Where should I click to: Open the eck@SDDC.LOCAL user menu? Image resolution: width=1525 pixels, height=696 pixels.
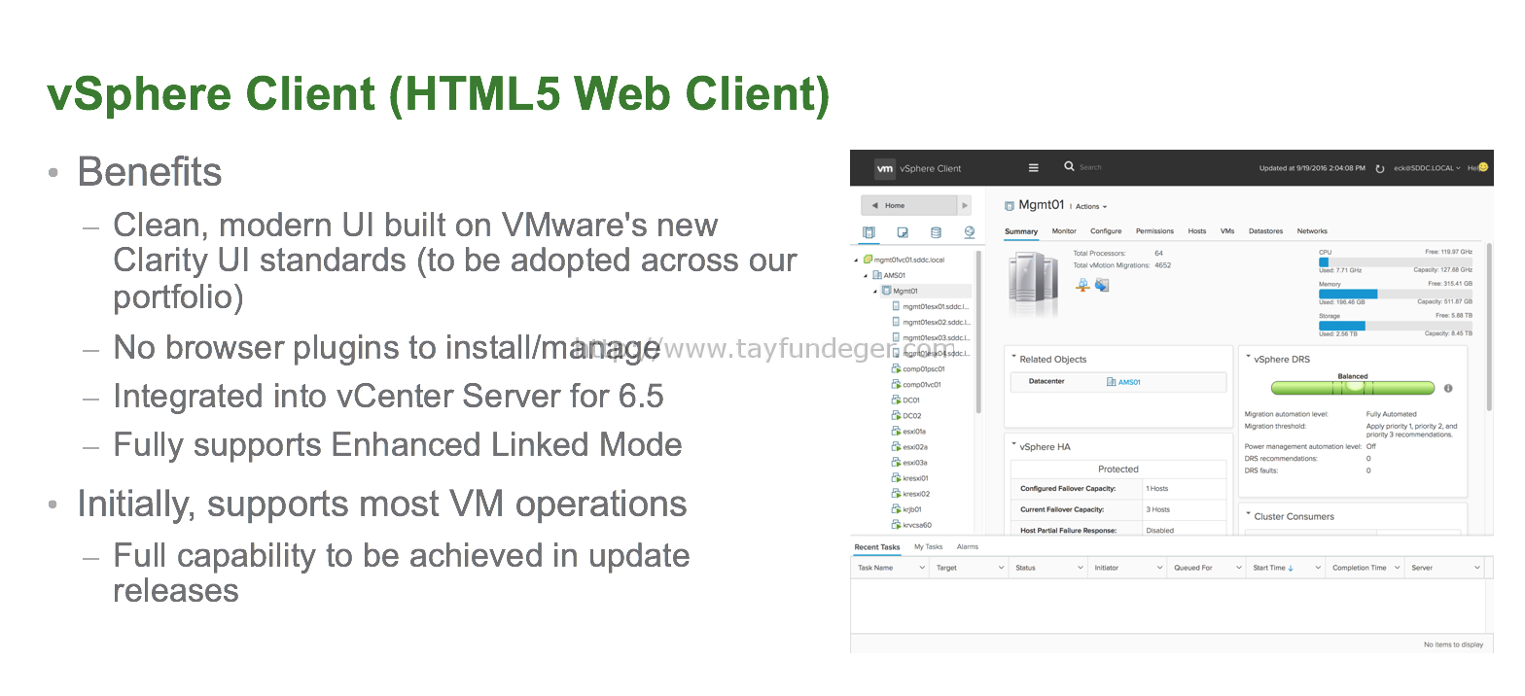tap(1427, 168)
